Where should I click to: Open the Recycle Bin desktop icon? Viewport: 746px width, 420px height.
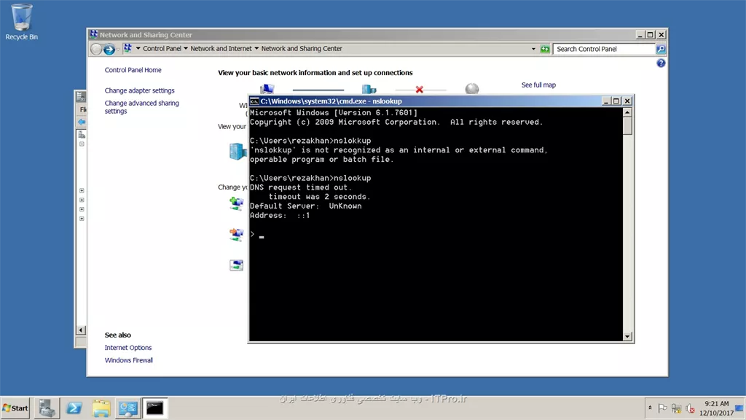pyautogui.click(x=21, y=22)
